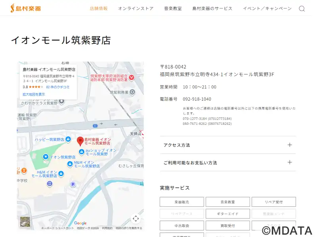Click the ハッピー筑紫野店 shop marker
Image resolution: width=317 pixels, height=237 pixels.
point(68,139)
